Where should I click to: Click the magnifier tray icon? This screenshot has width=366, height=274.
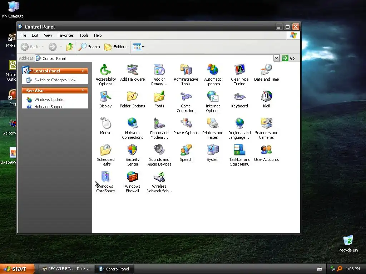340,269
